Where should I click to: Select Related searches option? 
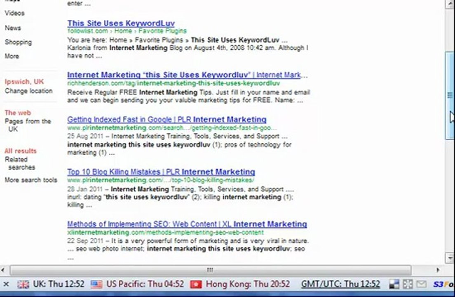[20, 163]
